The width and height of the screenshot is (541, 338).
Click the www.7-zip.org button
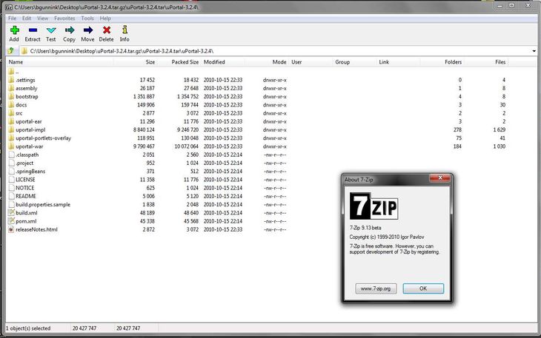376,288
